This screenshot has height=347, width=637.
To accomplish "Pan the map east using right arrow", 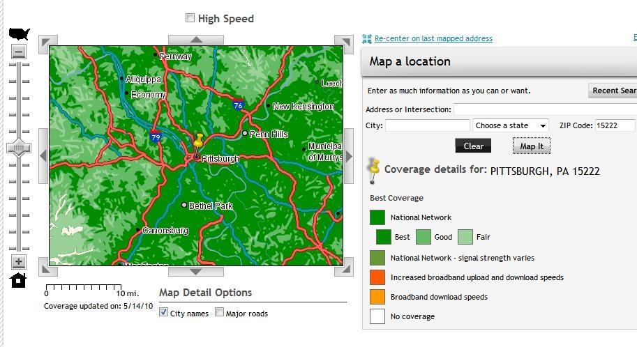I will pyautogui.click(x=349, y=155).
